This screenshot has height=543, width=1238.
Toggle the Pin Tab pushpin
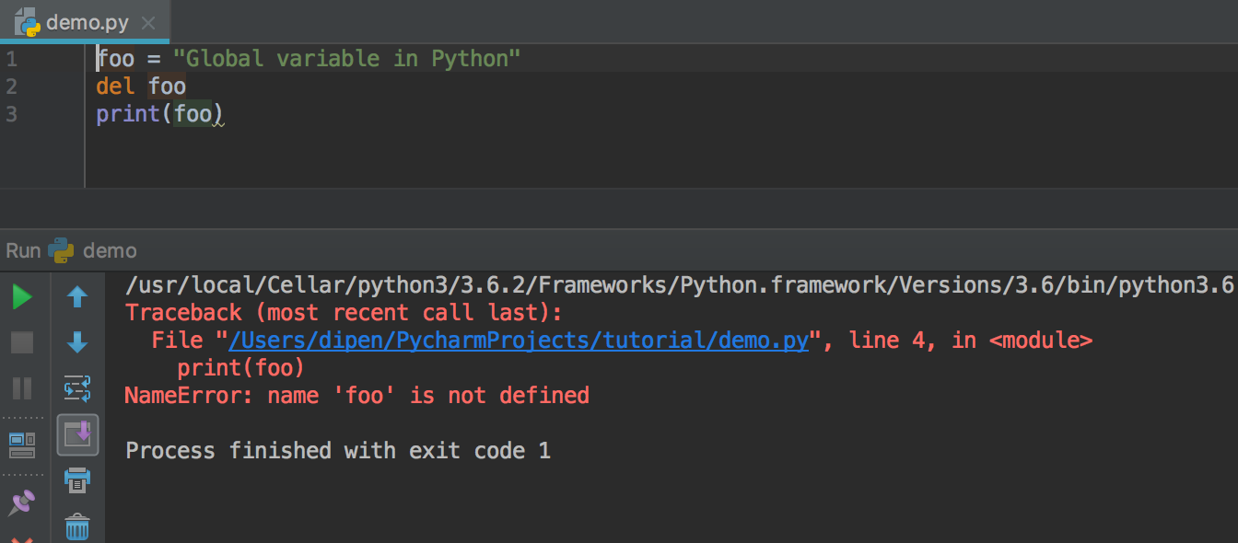pyautogui.click(x=22, y=502)
